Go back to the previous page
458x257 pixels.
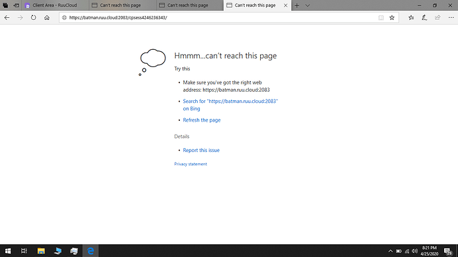(x=7, y=17)
